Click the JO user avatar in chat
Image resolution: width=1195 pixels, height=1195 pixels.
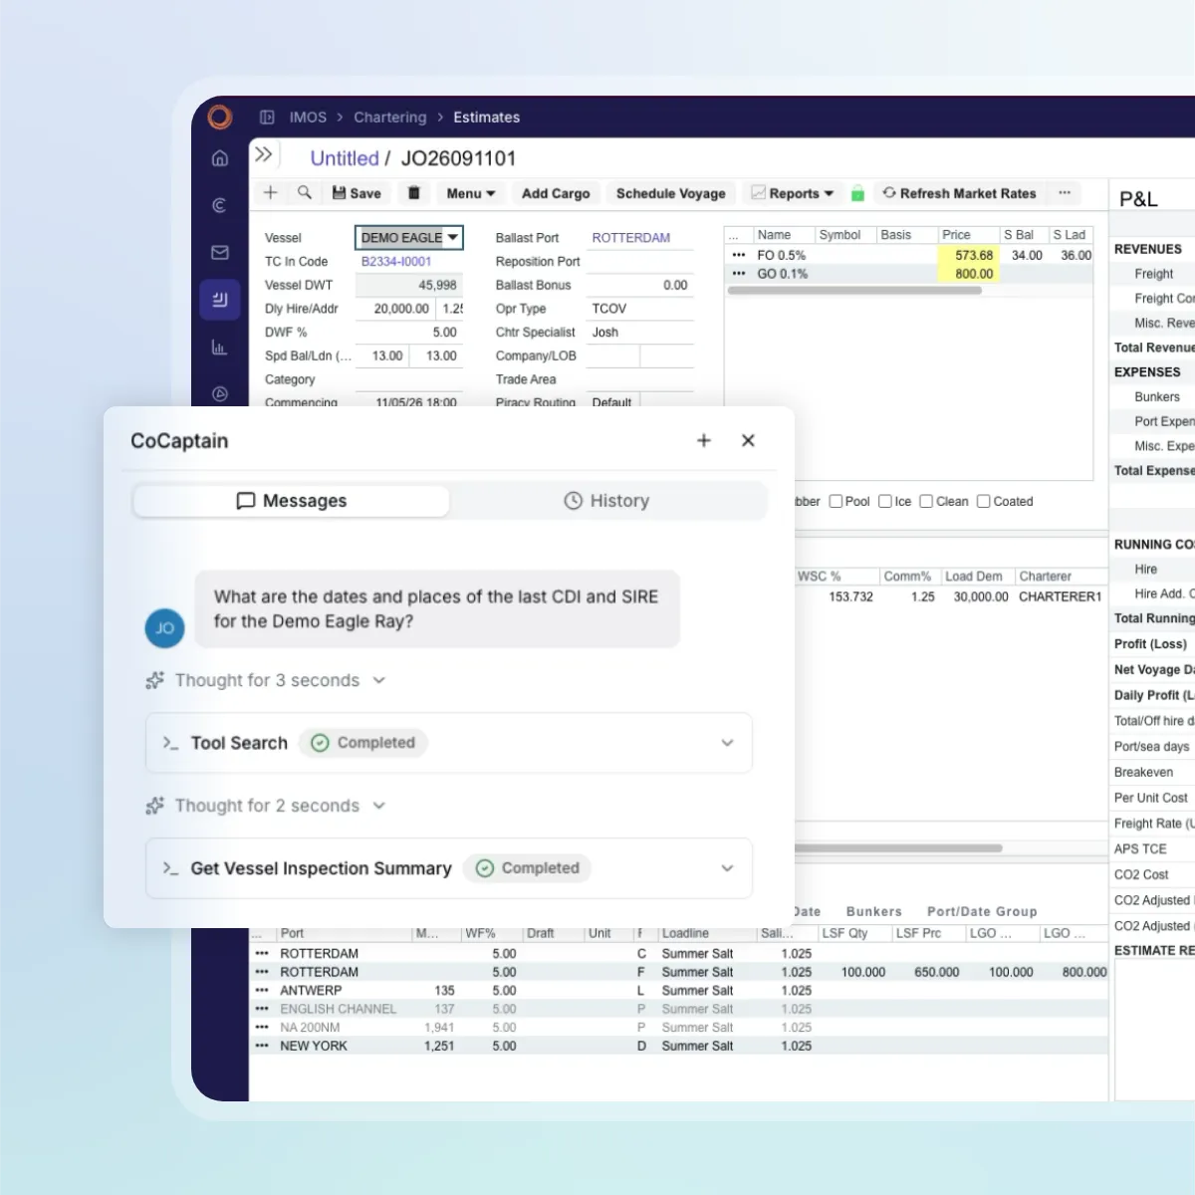165,628
